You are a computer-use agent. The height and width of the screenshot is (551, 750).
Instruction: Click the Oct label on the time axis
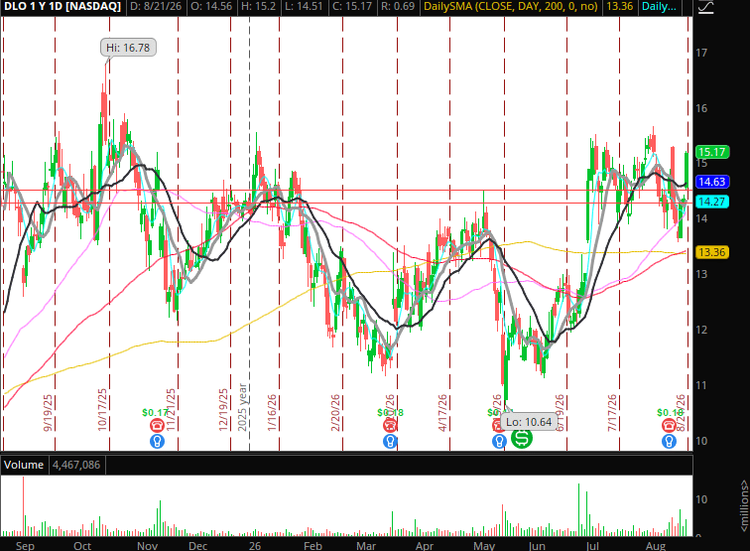(82, 546)
